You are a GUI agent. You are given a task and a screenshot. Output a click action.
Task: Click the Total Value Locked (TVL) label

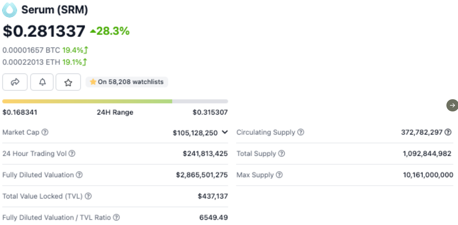coord(42,196)
